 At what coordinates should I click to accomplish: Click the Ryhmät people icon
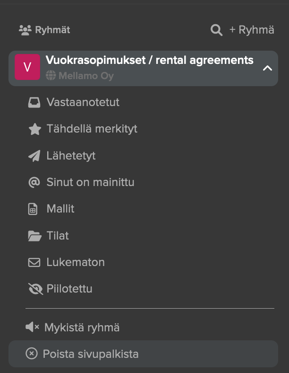point(25,30)
